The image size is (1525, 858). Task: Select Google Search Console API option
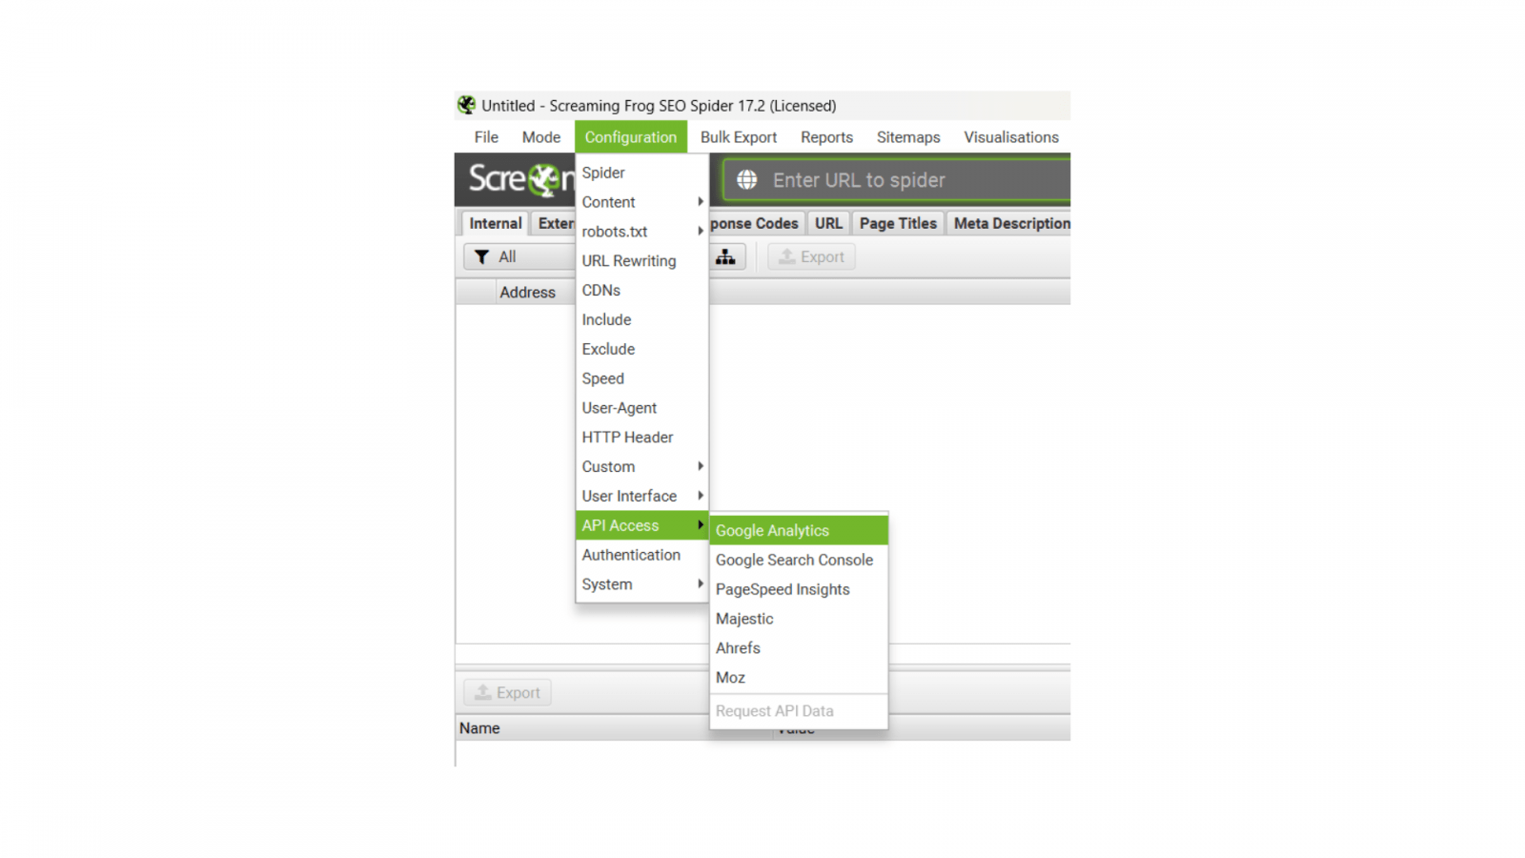coord(799,561)
